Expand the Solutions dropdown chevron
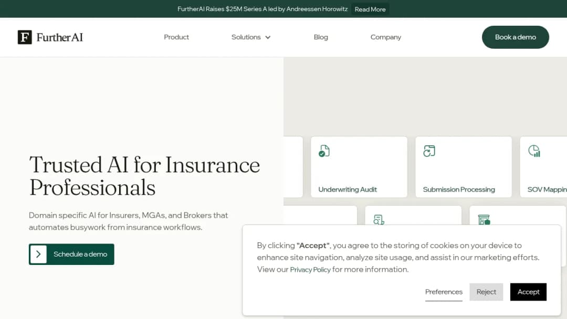The width and height of the screenshot is (567, 319). [268, 37]
